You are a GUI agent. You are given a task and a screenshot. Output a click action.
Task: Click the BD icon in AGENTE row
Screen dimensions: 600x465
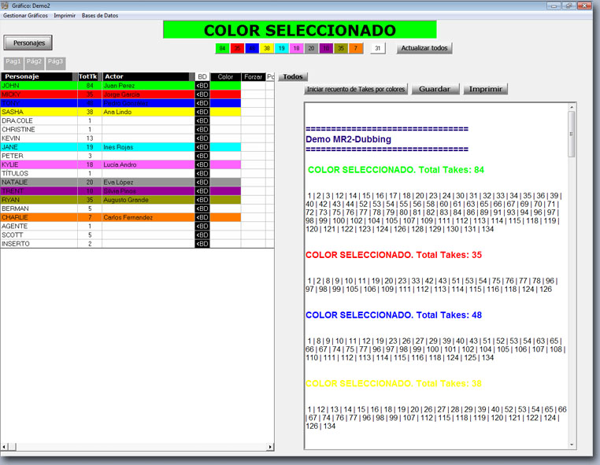(202, 227)
